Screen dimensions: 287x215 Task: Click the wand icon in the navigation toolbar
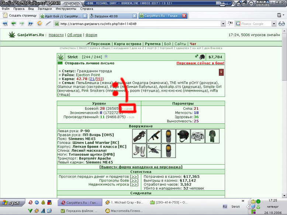pos(48,24)
